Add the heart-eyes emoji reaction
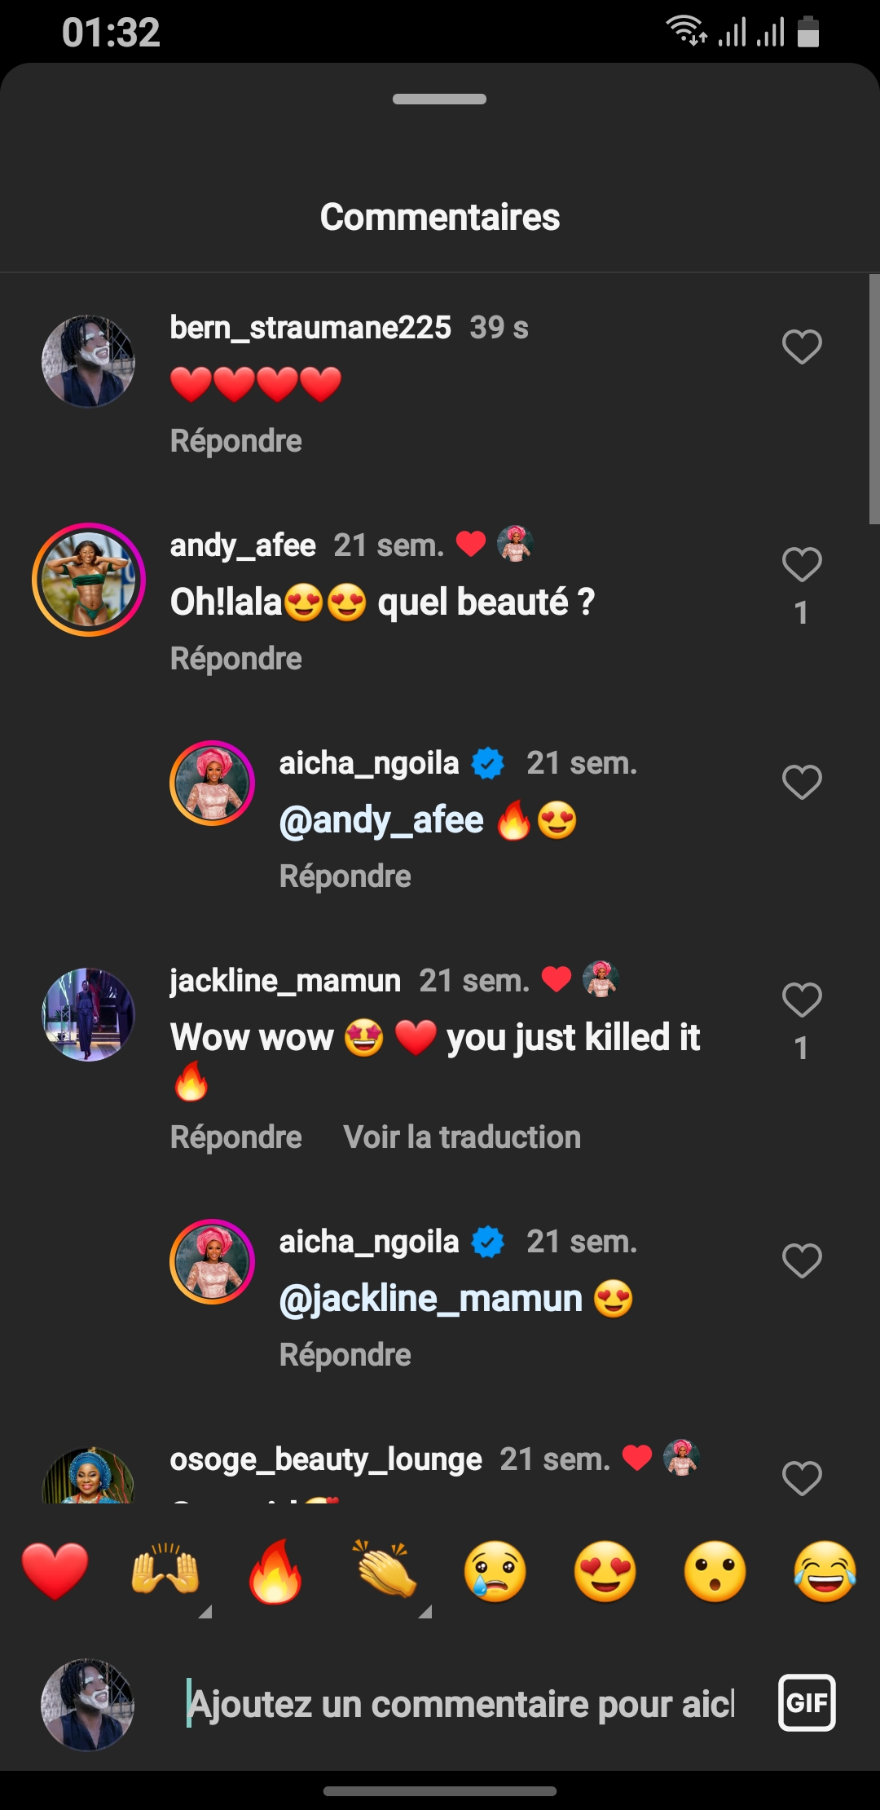This screenshot has height=1810, width=880. coord(605,1570)
